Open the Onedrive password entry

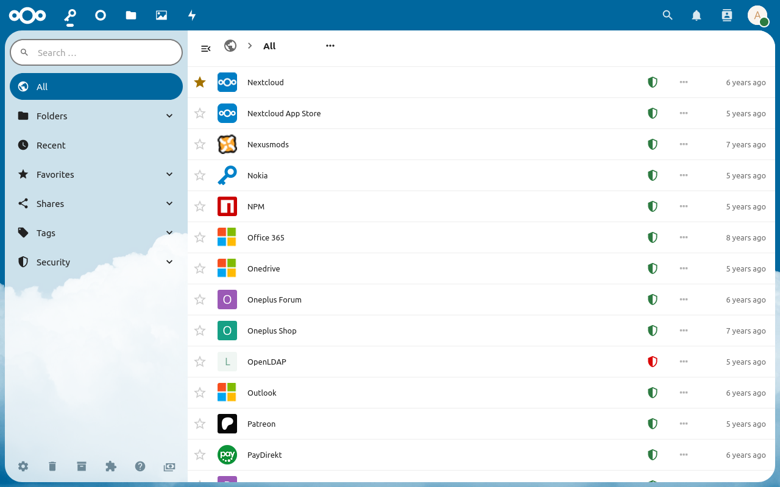481,268
